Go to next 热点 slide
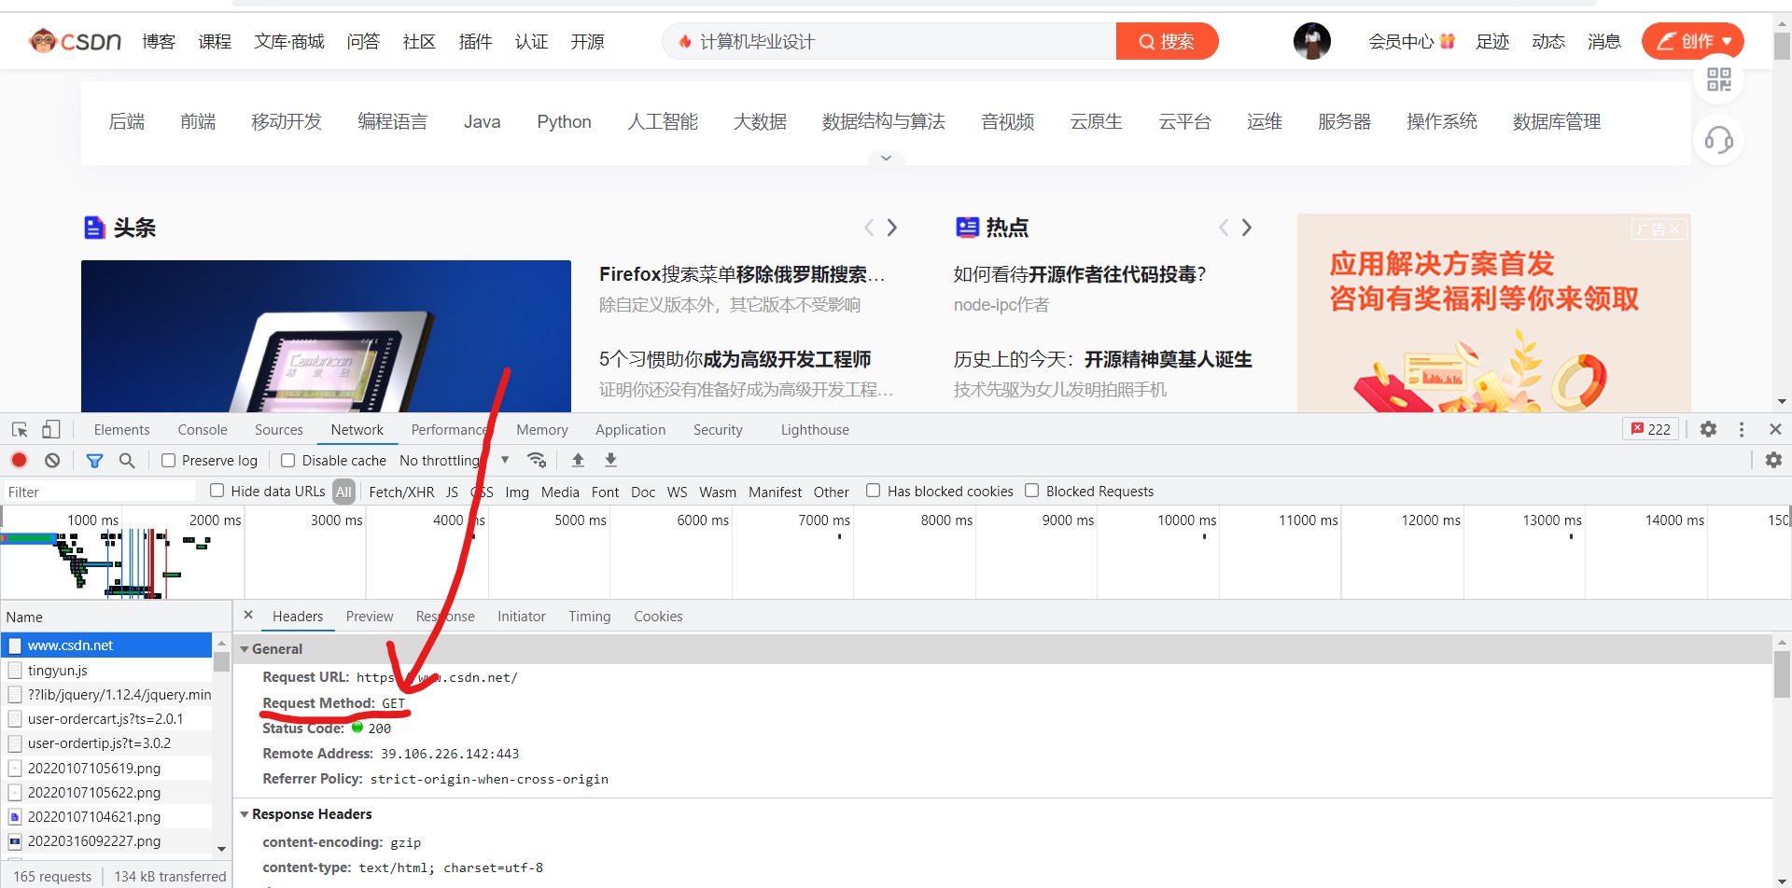The image size is (1792, 888). pos(1247,228)
